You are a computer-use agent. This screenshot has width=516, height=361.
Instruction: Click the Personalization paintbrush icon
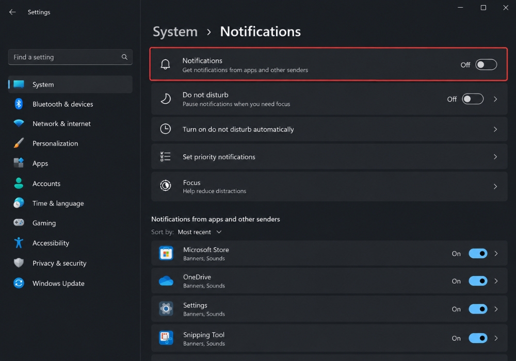point(19,143)
